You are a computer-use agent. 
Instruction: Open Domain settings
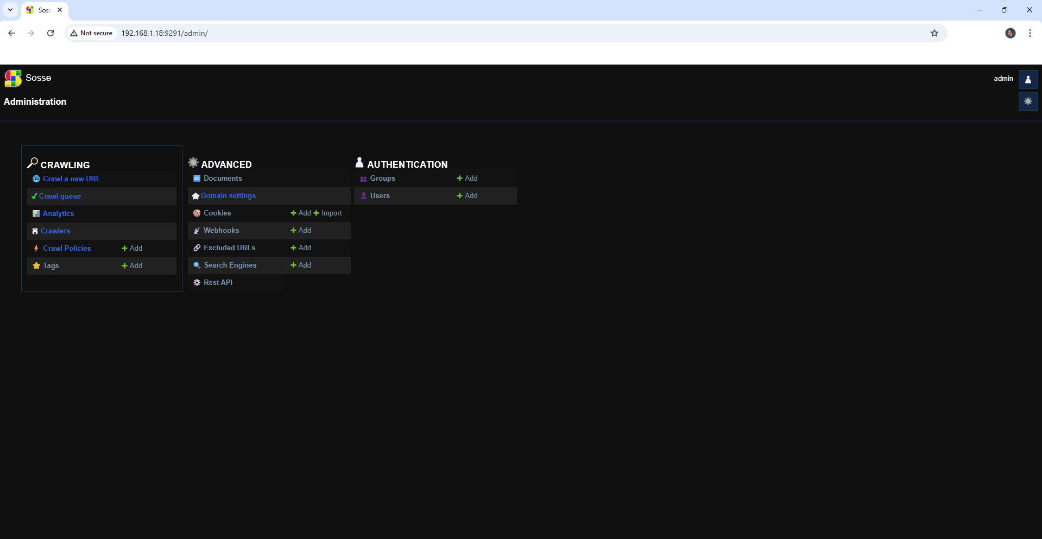click(228, 196)
